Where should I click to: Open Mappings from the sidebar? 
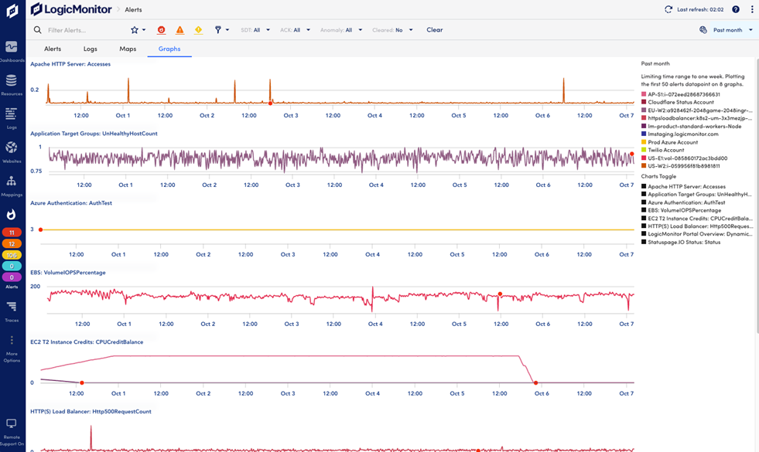point(12,185)
